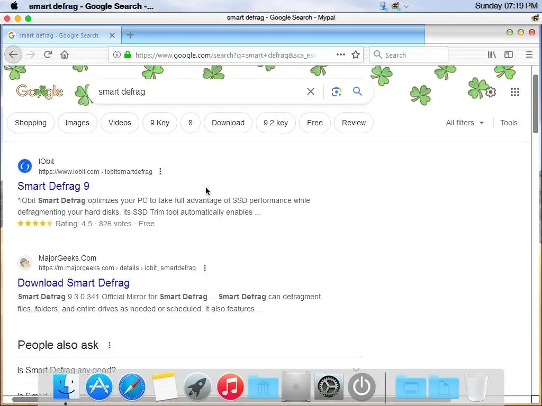Image resolution: width=542 pixels, height=406 pixels.
Task: Open the Smart Defrag 9 result link
Action: [53, 186]
